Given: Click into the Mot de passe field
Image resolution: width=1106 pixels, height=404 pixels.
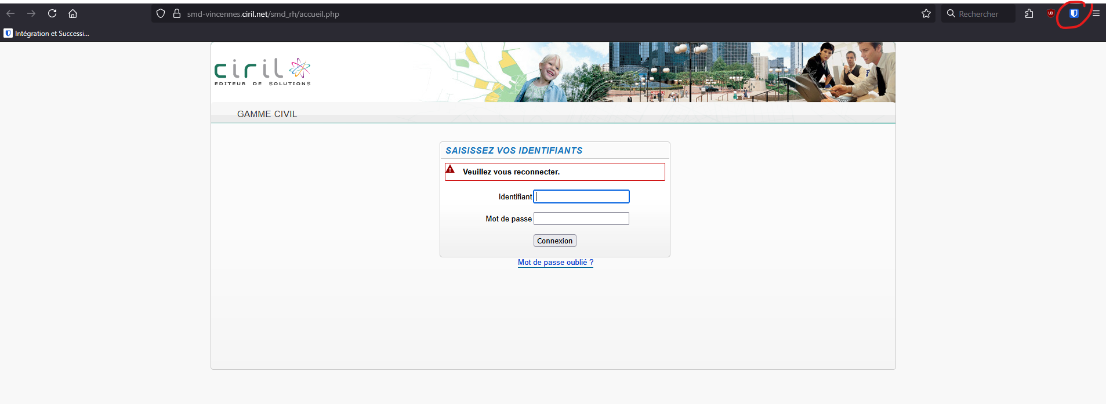Looking at the screenshot, I should tap(581, 219).
